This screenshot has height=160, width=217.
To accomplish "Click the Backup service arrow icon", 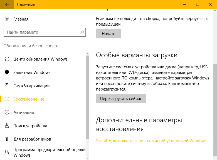I will click(7, 86).
